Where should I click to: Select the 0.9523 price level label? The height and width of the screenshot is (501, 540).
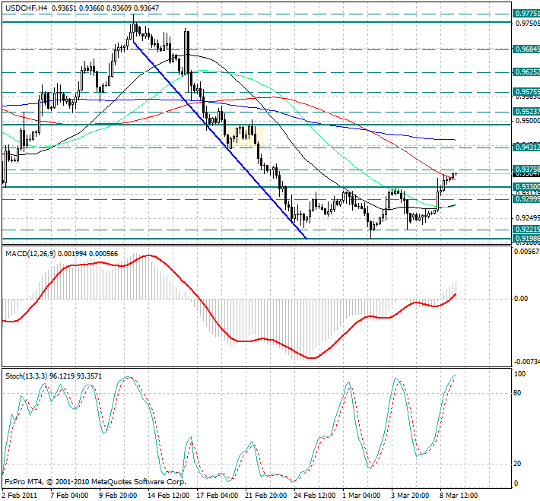[526, 112]
